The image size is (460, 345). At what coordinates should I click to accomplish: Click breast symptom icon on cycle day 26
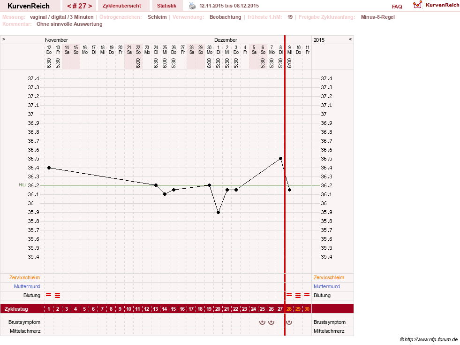click(271, 322)
